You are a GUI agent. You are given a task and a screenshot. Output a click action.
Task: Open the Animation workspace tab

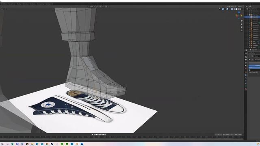pos(26,4)
